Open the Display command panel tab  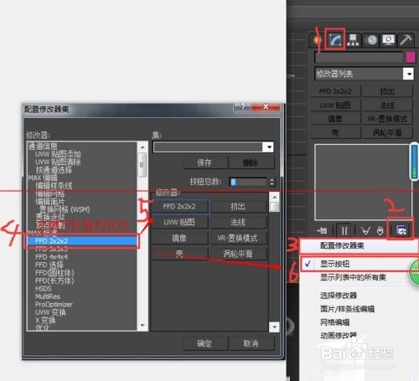pos(389,40)
